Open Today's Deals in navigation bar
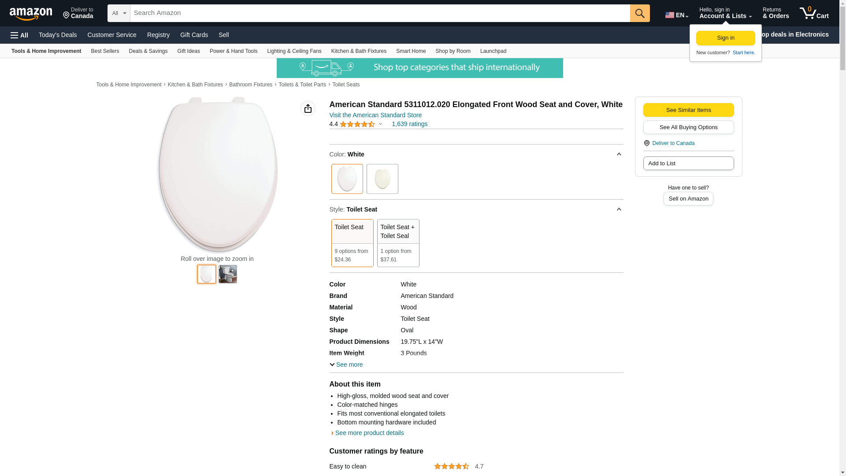 [58, 35]
